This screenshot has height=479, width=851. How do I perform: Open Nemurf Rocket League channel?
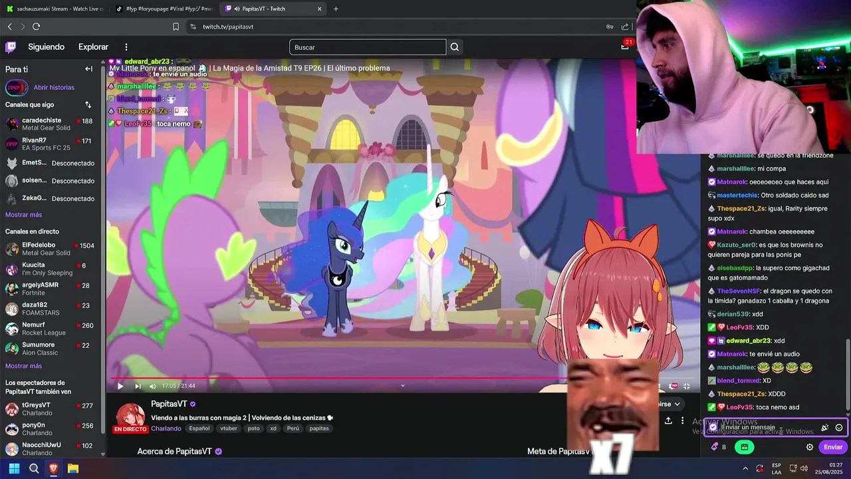tap(51, 329)
